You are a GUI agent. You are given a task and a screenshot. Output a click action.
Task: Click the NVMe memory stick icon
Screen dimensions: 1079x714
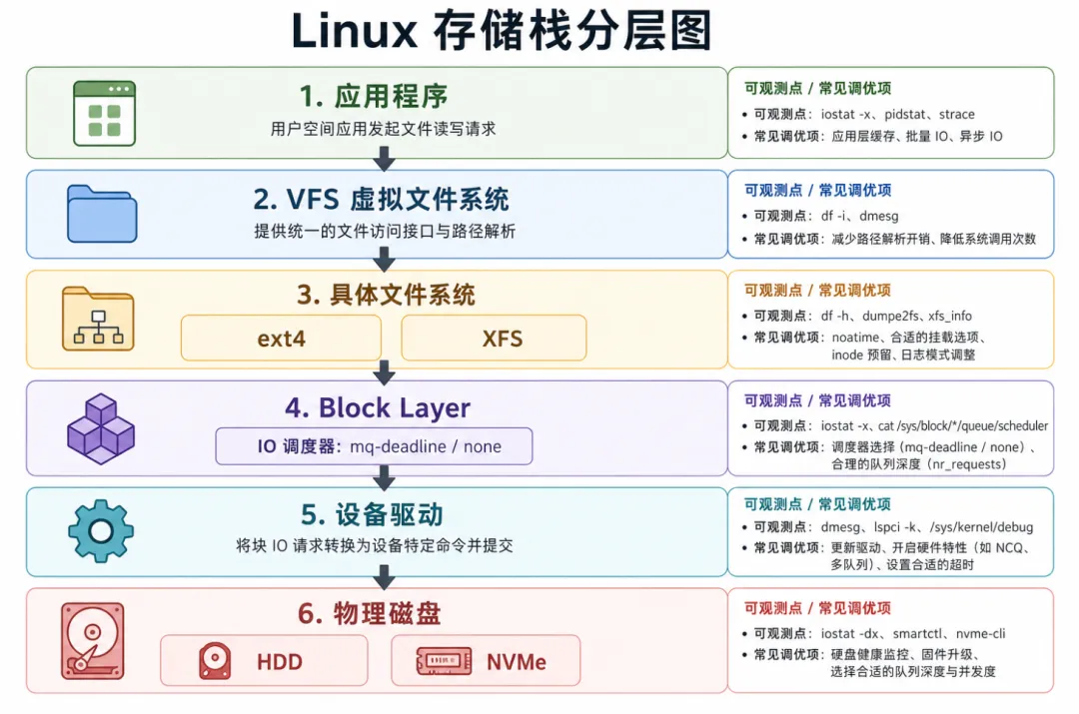(x=444, y=661)
